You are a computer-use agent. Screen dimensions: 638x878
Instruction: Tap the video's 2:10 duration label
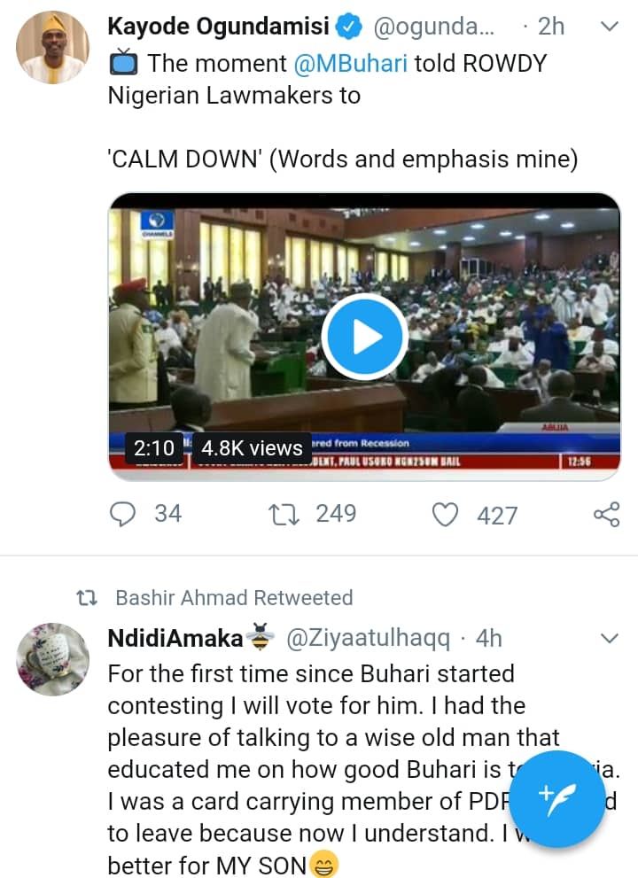(x=153, y=448)
